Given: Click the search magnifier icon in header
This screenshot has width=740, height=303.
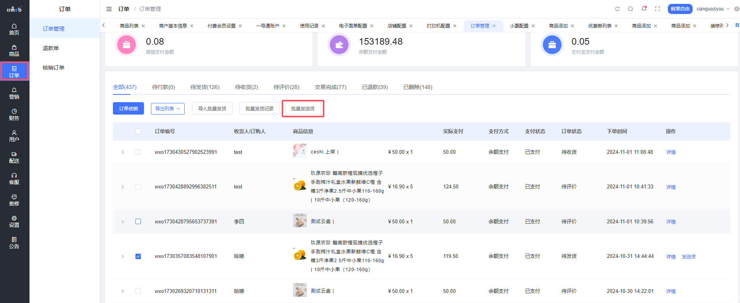Looking at the screenshot, I should click(x=631, y=9).
